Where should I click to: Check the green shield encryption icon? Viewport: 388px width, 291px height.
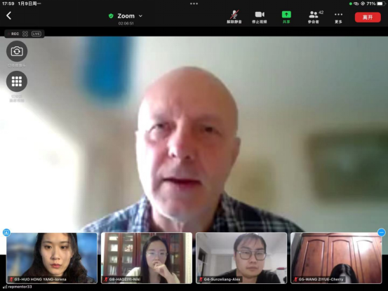(x=111, y=16)
